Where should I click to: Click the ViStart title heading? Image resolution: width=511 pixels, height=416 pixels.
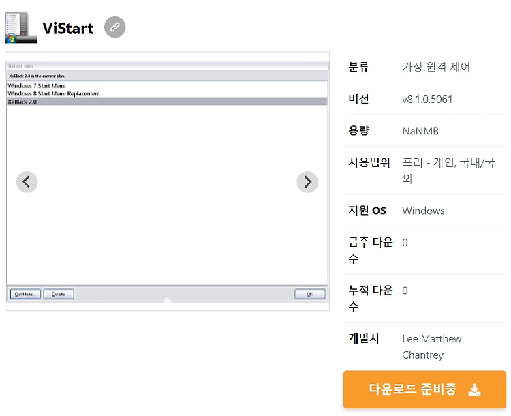tap(68, 28)
